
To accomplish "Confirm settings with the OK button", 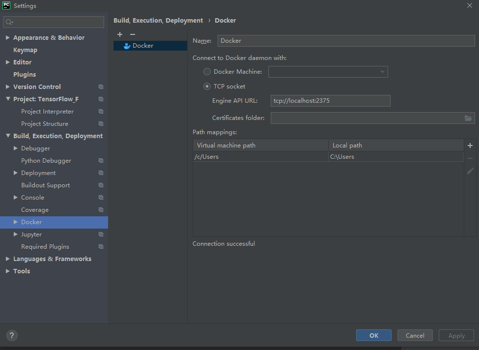I will [373, 335].
